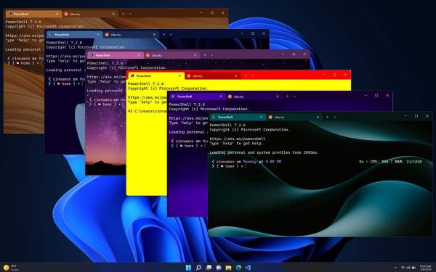Expand profile dropdown in red-titled yellow terminal
The image size is (436, 272).
click(253, 75)
